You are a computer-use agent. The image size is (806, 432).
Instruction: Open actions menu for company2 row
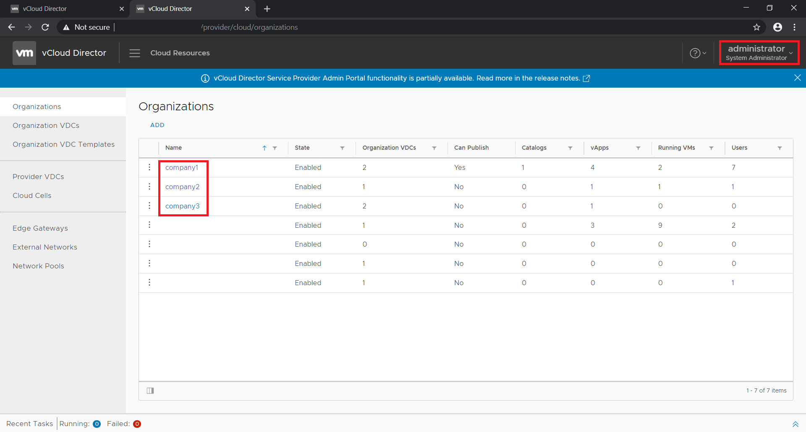(x=149, y=187)
